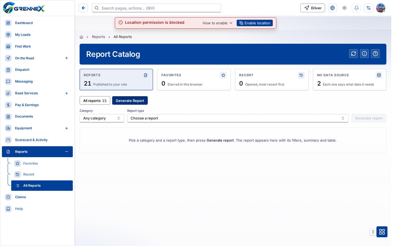Expand the Road Services submenu

coord(66,93)
